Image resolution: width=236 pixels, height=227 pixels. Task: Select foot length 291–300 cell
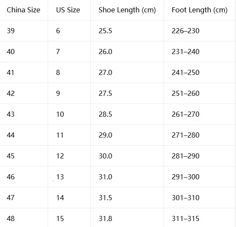coord(186,177)
